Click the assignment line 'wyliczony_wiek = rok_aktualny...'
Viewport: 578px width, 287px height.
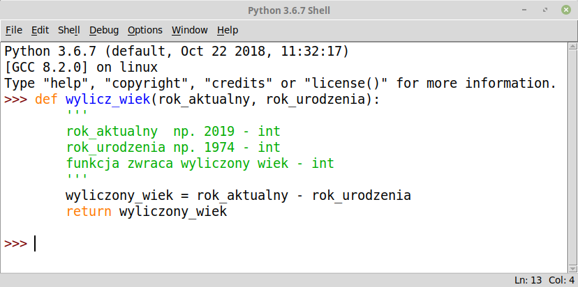tap(238, 195)
